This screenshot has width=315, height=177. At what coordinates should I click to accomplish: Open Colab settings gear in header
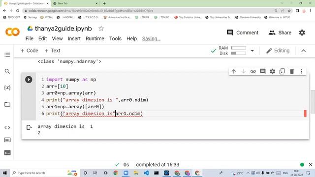(302, 32)
